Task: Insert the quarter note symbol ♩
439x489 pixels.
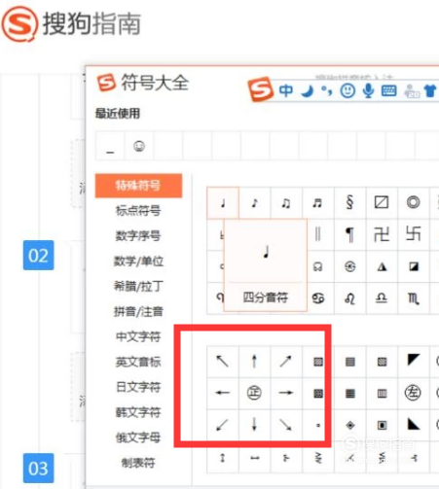Action: 223,202
